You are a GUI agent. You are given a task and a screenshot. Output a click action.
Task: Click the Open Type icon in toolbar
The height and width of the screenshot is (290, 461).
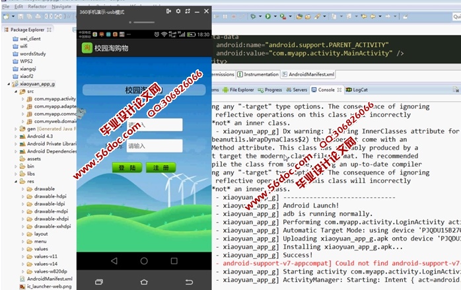pos(299,17)
